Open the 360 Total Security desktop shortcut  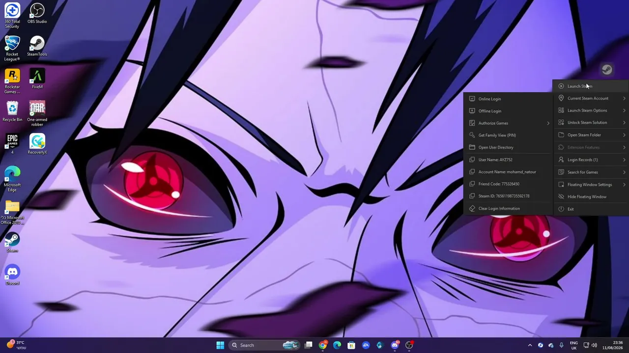12,15
